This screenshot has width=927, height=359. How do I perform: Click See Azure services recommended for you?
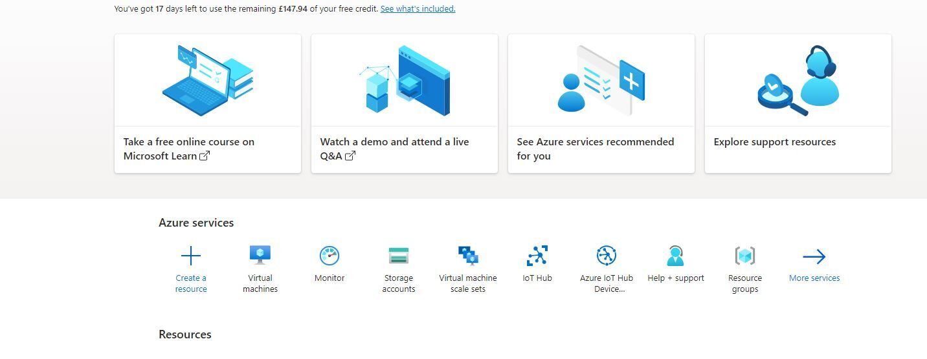[x=596, y=149]
